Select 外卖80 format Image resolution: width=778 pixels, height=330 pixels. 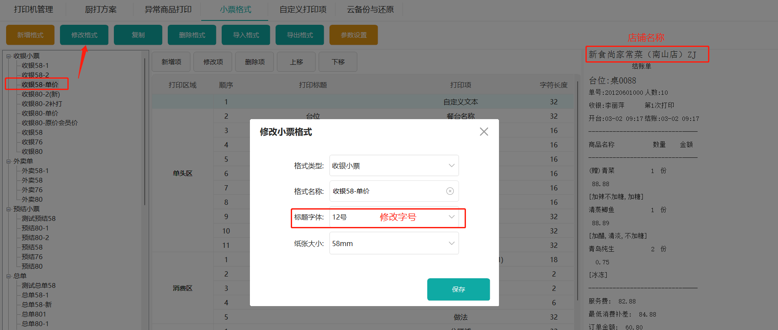pyautogui.click(x=32, y=200)
